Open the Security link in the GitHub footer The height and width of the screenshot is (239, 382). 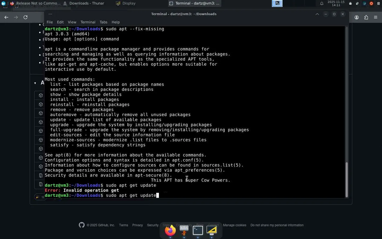pos(153,225)
